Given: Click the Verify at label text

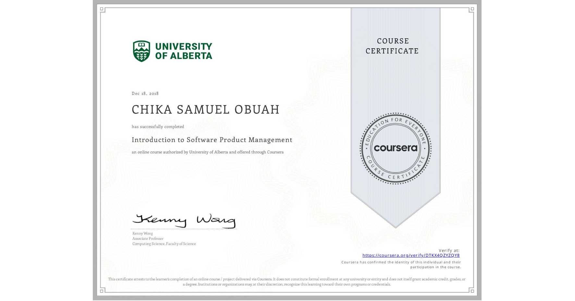Looking at the screenshot, I should pos(449,250).
